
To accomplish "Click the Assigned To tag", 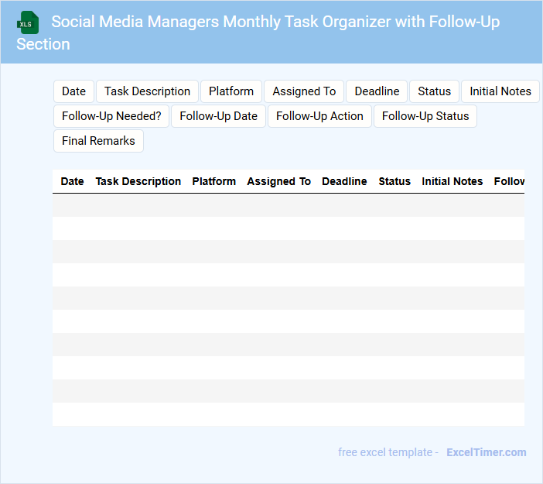I will click(304, 91).
